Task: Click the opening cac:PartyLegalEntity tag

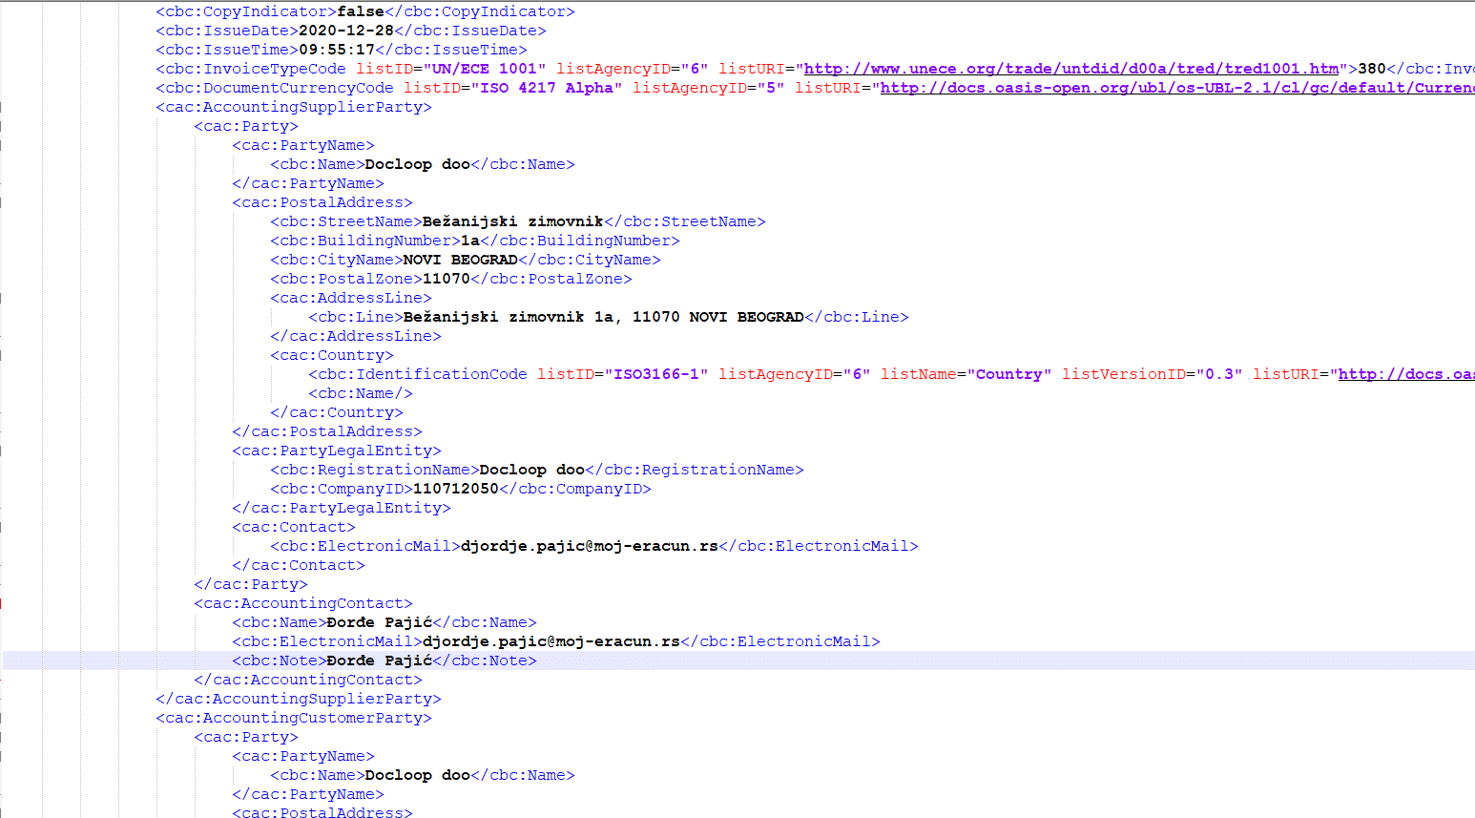Action: 337,451
